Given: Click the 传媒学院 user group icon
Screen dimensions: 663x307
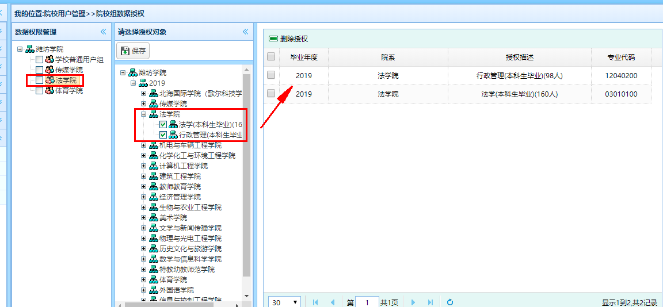Looking at the screenshot, I should pyautogui.click(x=49, y=70).
